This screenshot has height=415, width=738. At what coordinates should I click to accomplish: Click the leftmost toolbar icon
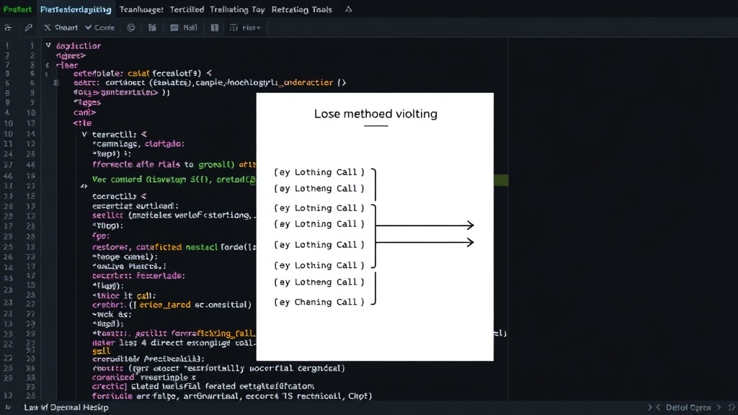(x=8, y=28)
